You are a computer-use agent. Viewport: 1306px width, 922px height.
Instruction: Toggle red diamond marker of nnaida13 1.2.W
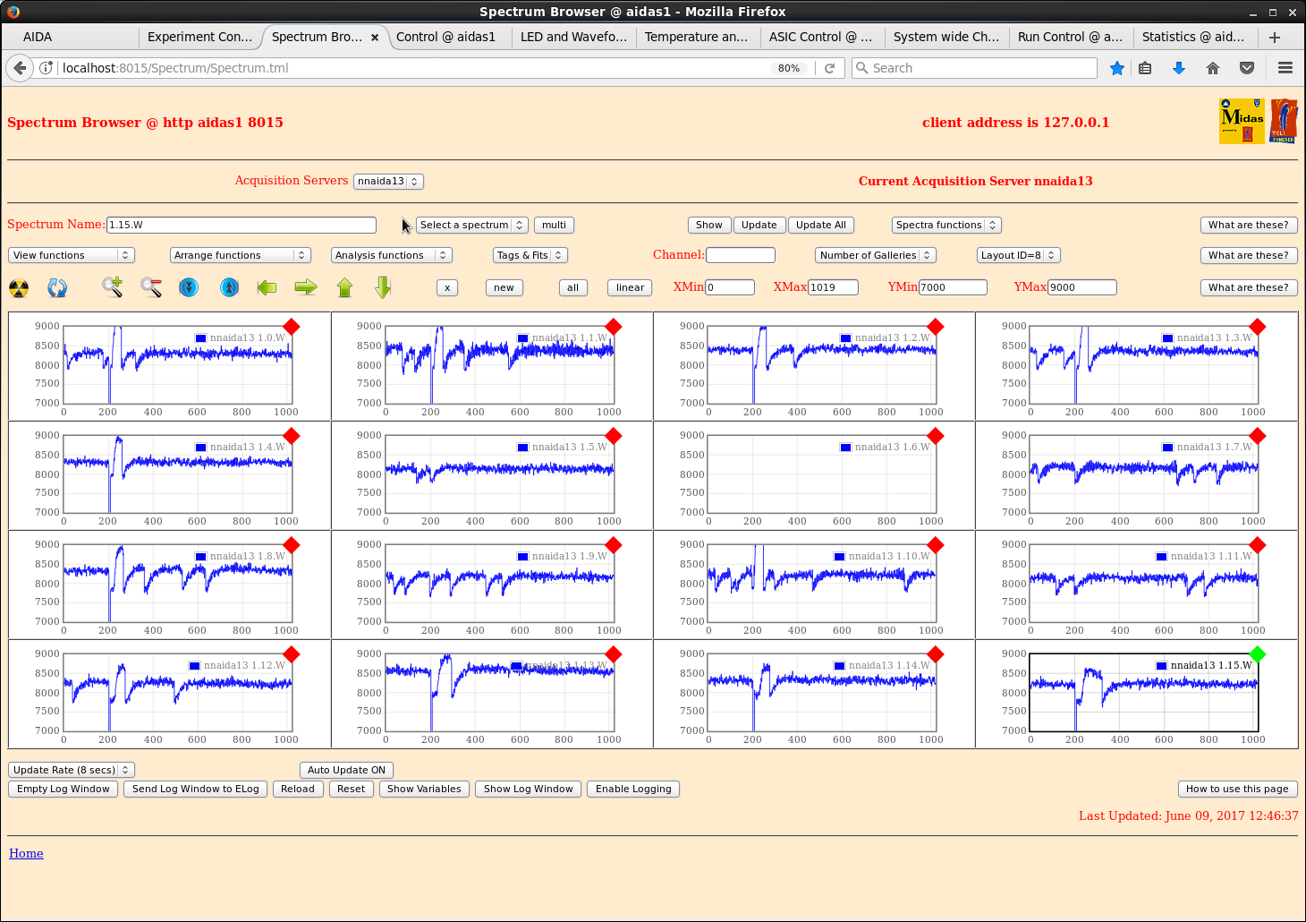pyautogui.click(x=936, y=327)
